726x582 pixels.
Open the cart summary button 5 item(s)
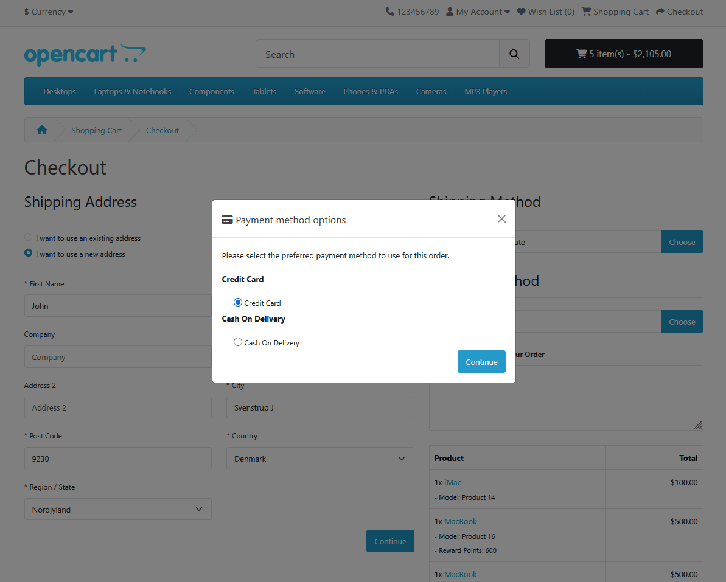pyautogui.click(x=624, y=54)
